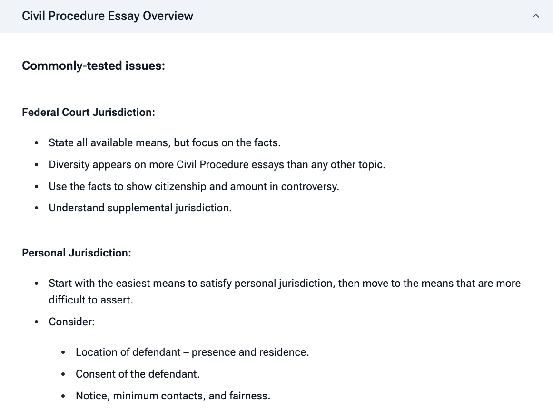Image resolution: width=553 pixels, height=417 pixels.
Task: Select the citizenship and amount in controversy line
Action: [194, 186]
